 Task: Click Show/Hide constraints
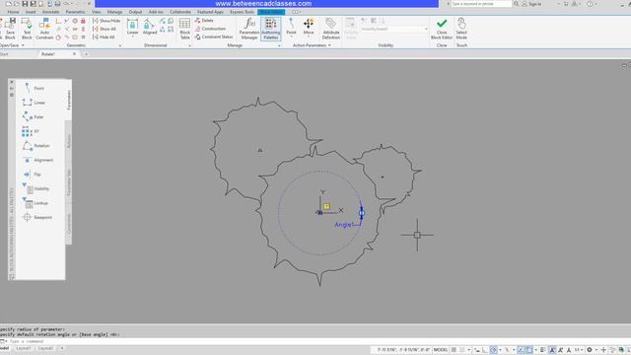[x=106, y=21]
